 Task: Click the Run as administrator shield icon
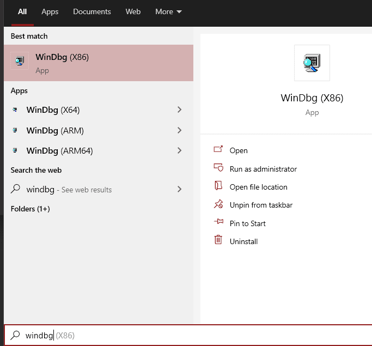coord(218,167)
